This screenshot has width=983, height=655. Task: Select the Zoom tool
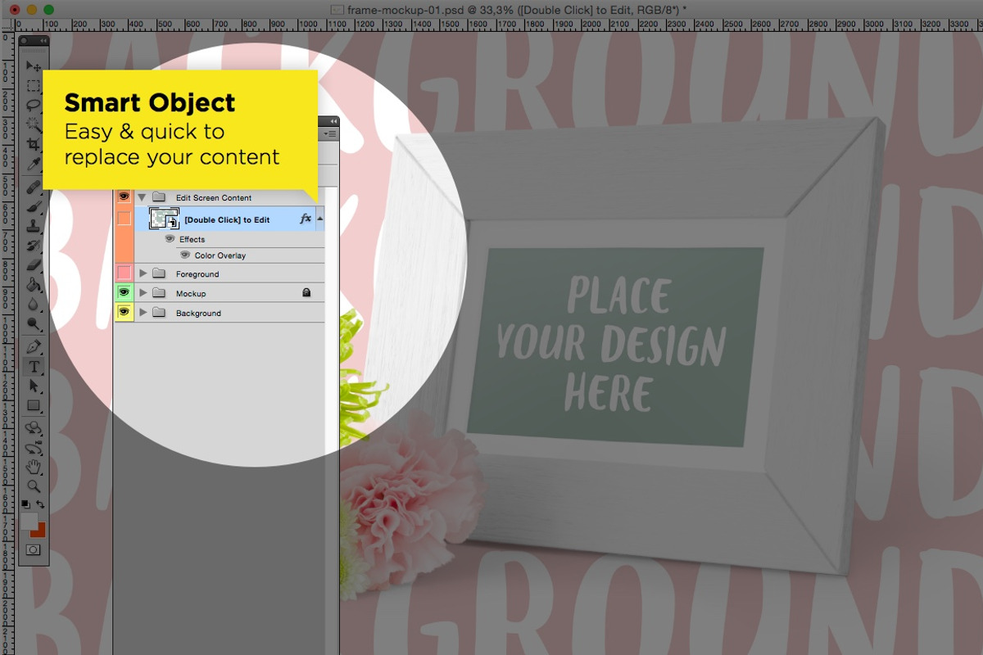(x=34, y=486)
